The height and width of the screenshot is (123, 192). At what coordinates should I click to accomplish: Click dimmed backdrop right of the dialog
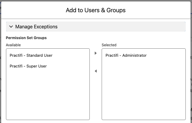click(x=191, y=61)
